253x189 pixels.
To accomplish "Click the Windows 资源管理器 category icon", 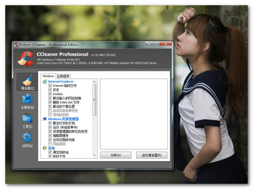I will [45, 119].
